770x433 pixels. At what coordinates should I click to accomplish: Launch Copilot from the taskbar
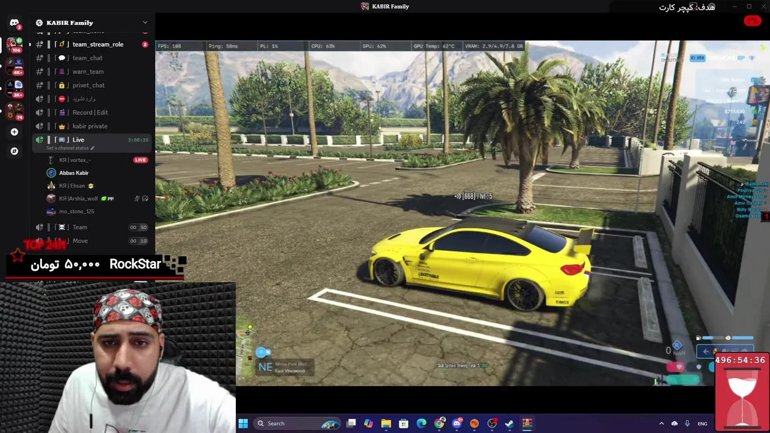coord(369,423)
